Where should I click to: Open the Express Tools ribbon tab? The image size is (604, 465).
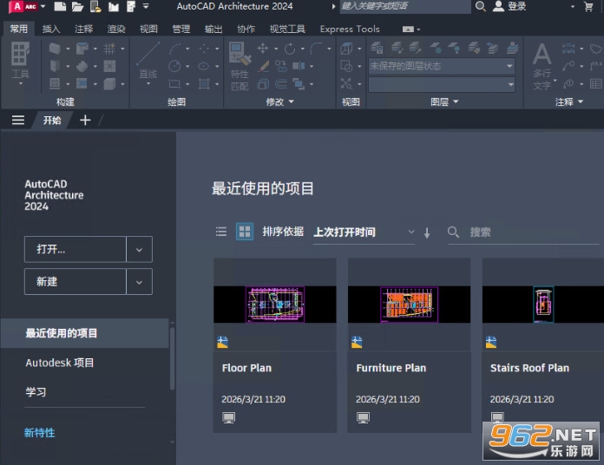pos(350,29)
